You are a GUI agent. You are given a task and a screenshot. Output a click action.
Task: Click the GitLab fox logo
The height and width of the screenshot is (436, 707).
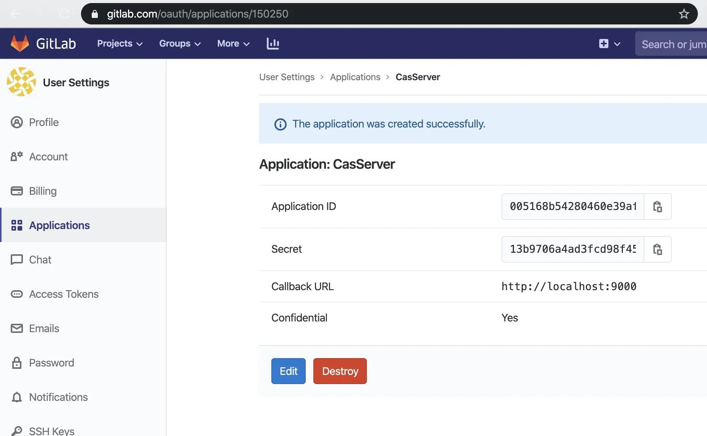(20, 44)
